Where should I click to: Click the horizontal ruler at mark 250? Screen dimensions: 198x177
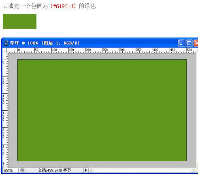pos(105,50)
